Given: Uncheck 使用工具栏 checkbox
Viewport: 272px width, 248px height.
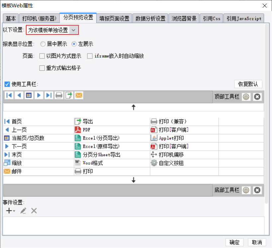Looking at the screenshot, I should coord(7,84).
